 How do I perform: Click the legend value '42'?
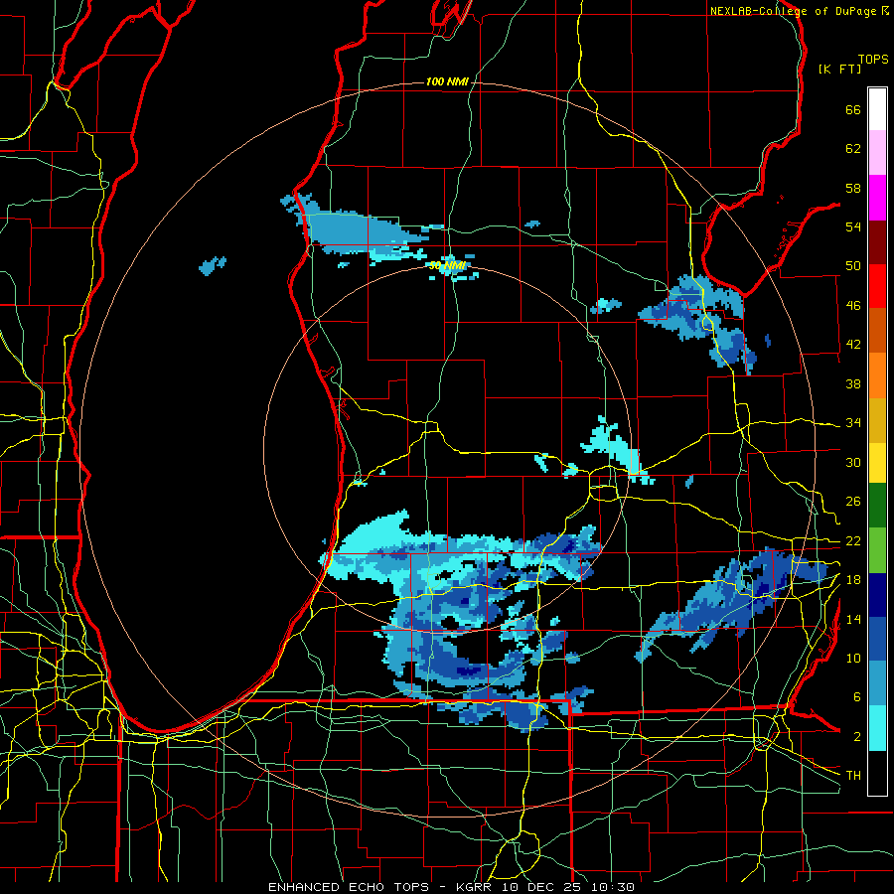click(x=853, y=345)
